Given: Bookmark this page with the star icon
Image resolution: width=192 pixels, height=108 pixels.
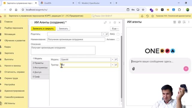Looking at the screenshot, I should pyautogui.click(x=143, y=10).
